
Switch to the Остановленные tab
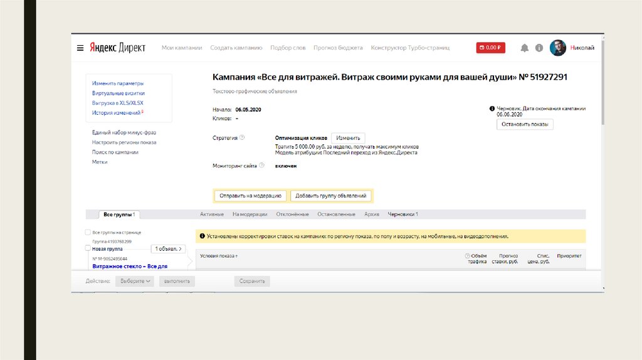pyautogui.click(x=336, y=214)
